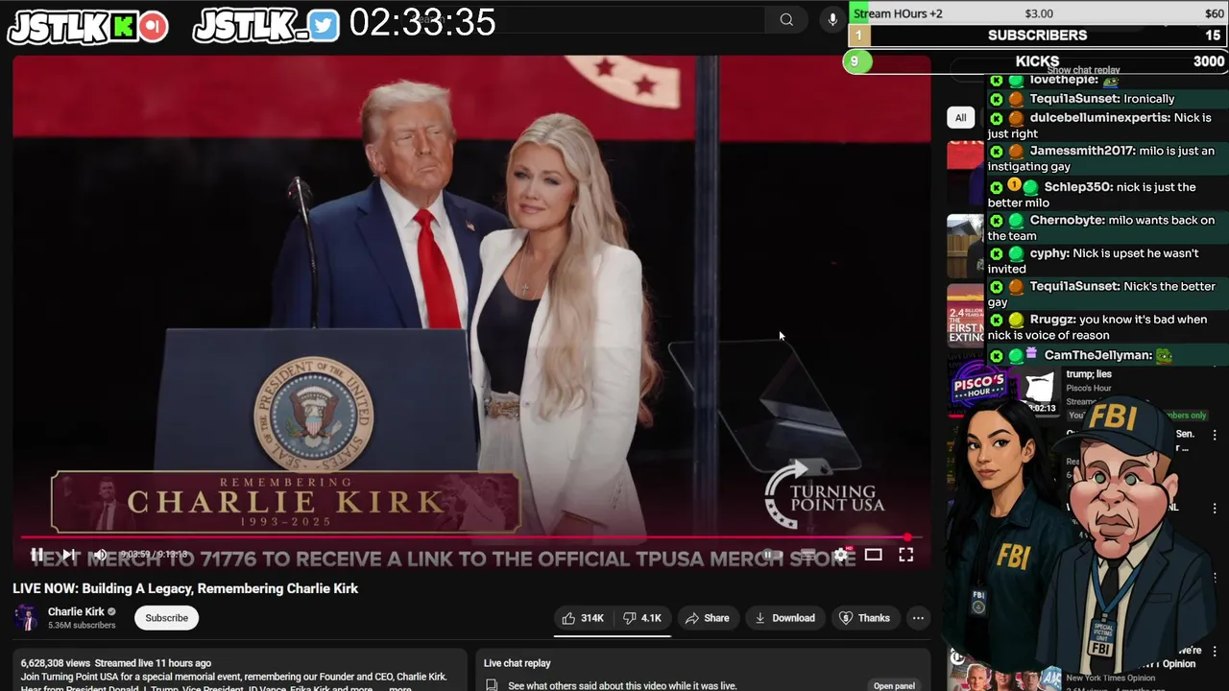The image size is (1229, 691).
Task: Open the live chat replay panel
Action: pyautogui.click(x=894, y=685)
